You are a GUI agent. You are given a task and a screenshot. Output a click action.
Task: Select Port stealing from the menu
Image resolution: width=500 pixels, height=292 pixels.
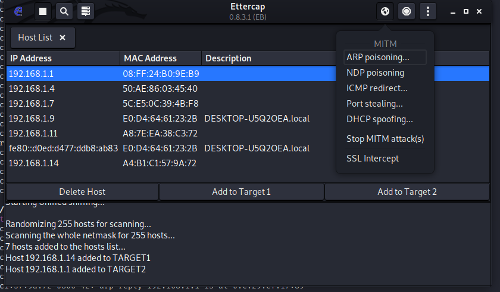coord(374,104)
